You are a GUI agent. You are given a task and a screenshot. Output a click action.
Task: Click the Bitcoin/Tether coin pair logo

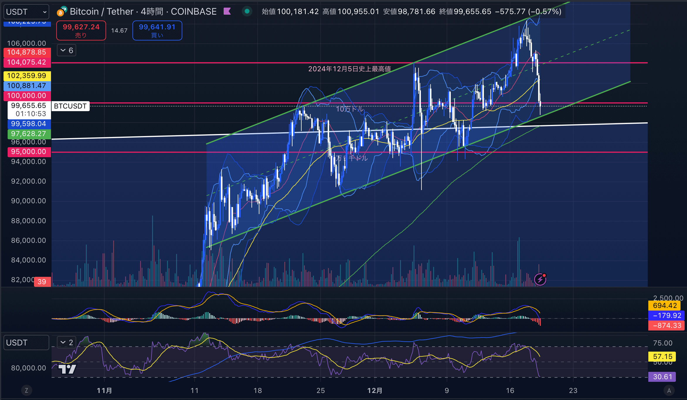point(62,11)
